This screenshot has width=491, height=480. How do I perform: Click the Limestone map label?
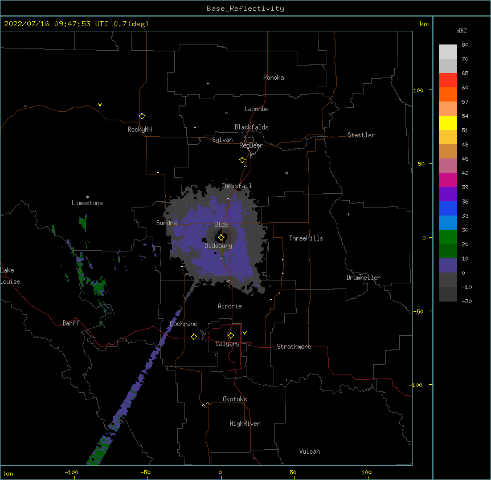(87, 203)
